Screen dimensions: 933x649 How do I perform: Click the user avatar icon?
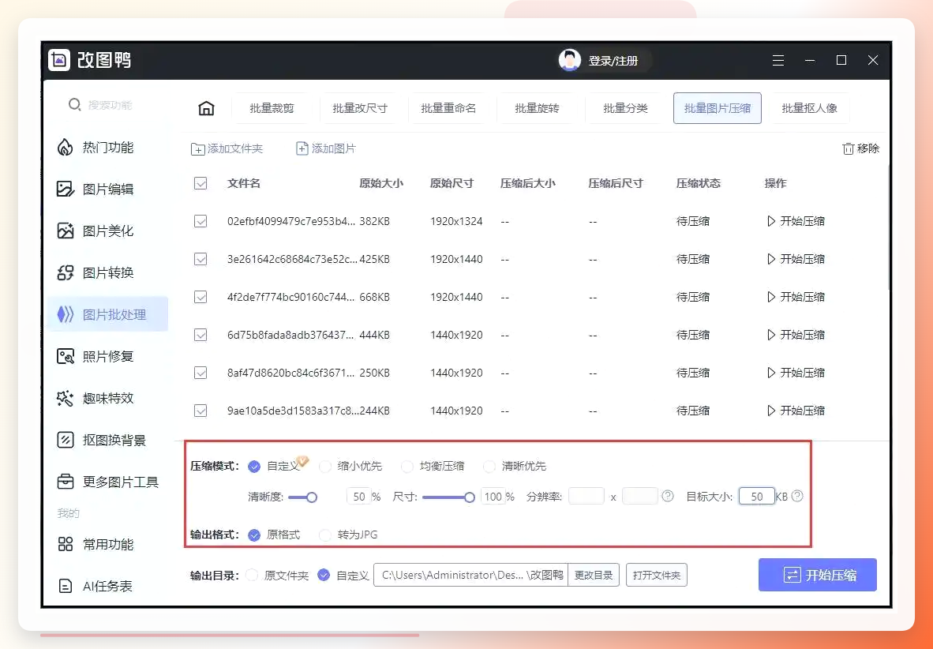[569, 60]
